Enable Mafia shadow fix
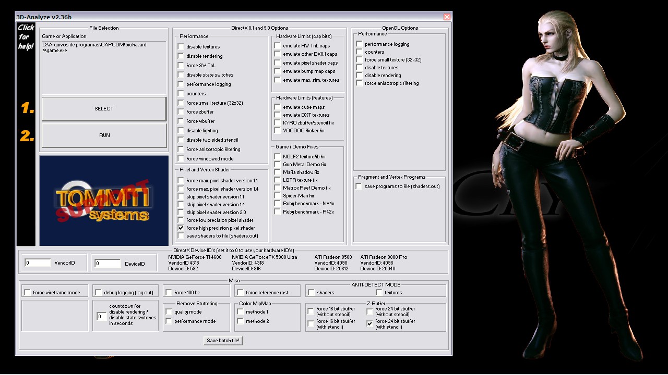668x375 pixels. click(x=277, y=172)
